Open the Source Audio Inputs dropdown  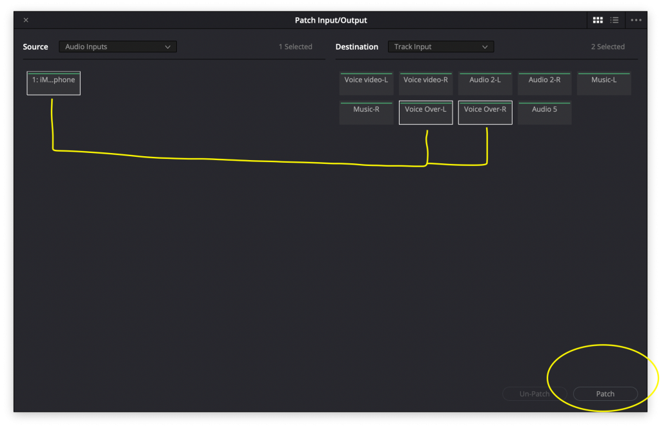(117, 46)
